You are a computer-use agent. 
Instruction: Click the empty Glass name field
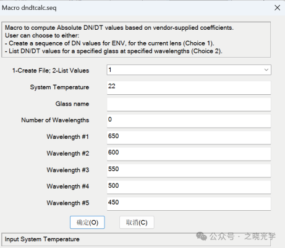(189, 104)
